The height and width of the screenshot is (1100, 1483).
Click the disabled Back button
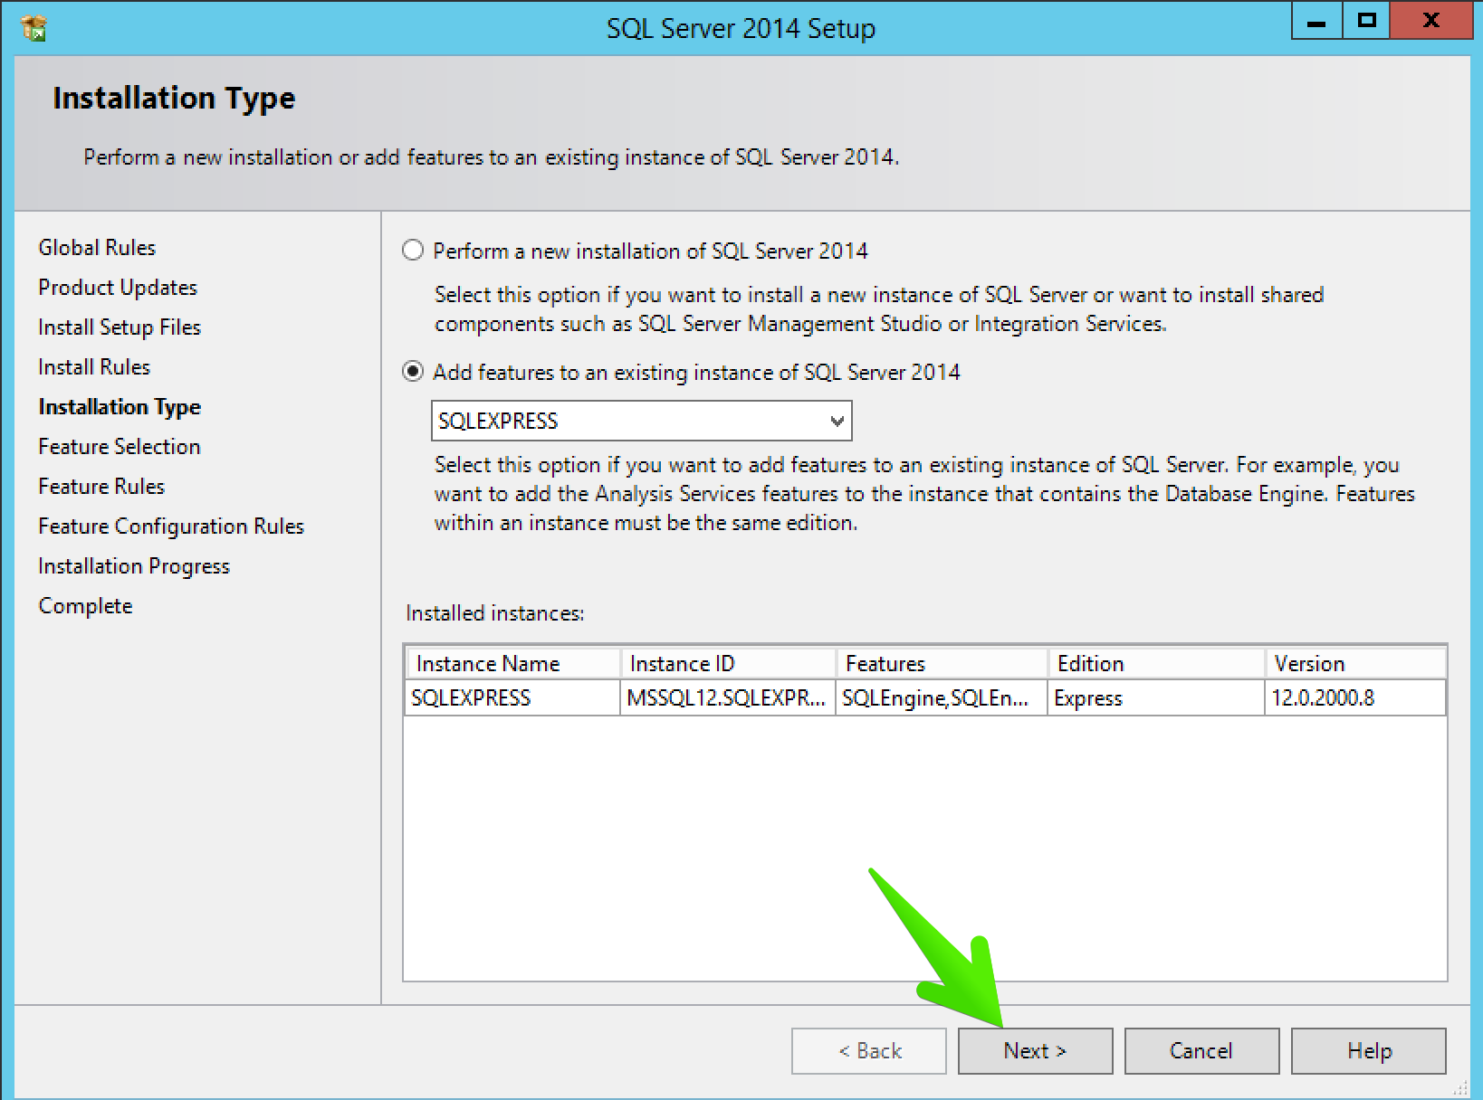[868, 1050]
